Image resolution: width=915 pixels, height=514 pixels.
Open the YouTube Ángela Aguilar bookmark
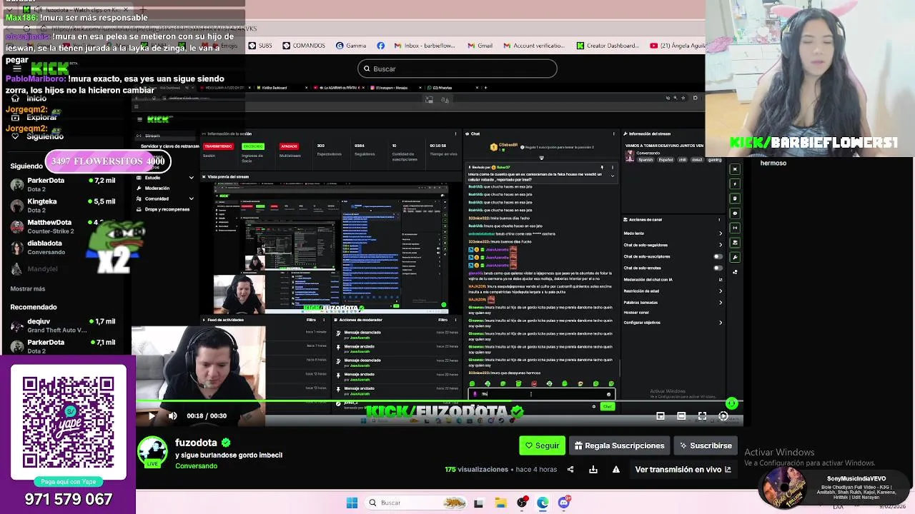[678, 46]
